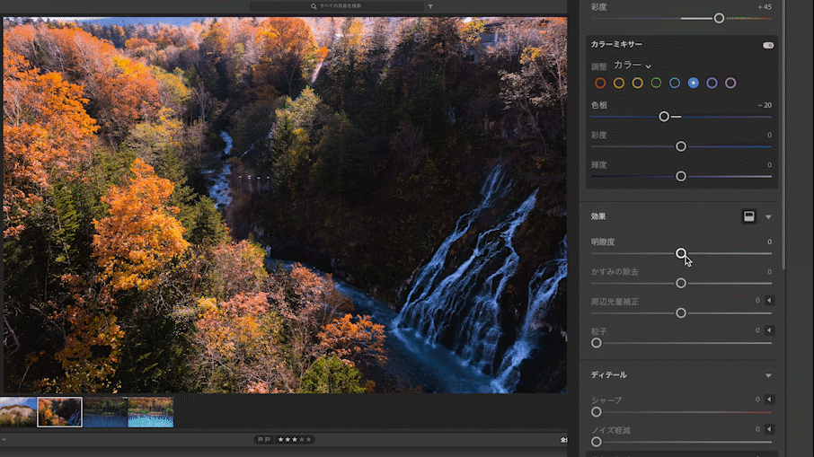Image resolution: width=814 pixels, height=457 pixels.
Task: Set rating to five stars
Action: click(x=308, y=439)
